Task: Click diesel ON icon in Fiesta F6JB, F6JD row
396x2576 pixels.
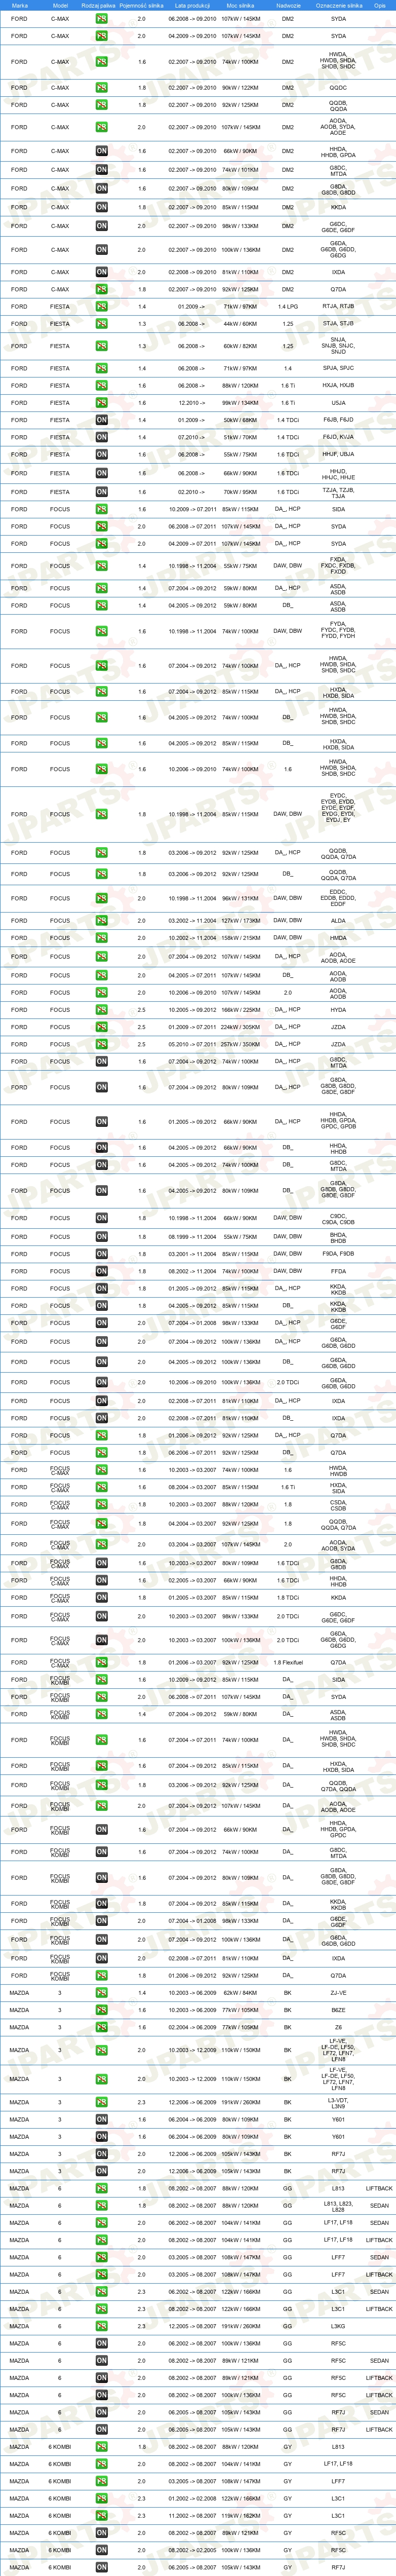Action: (x=101, y=420)
